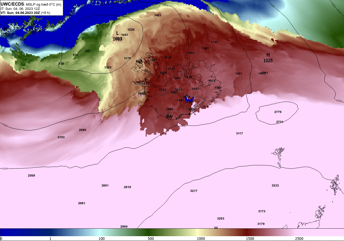Select the 1179 height value

click(x=127, y=58)
